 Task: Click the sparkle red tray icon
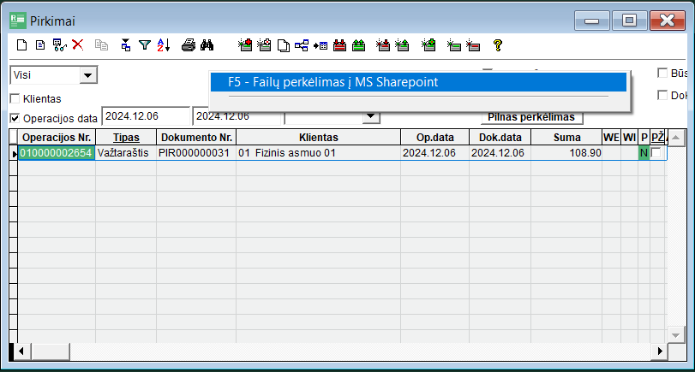(473, 45)
